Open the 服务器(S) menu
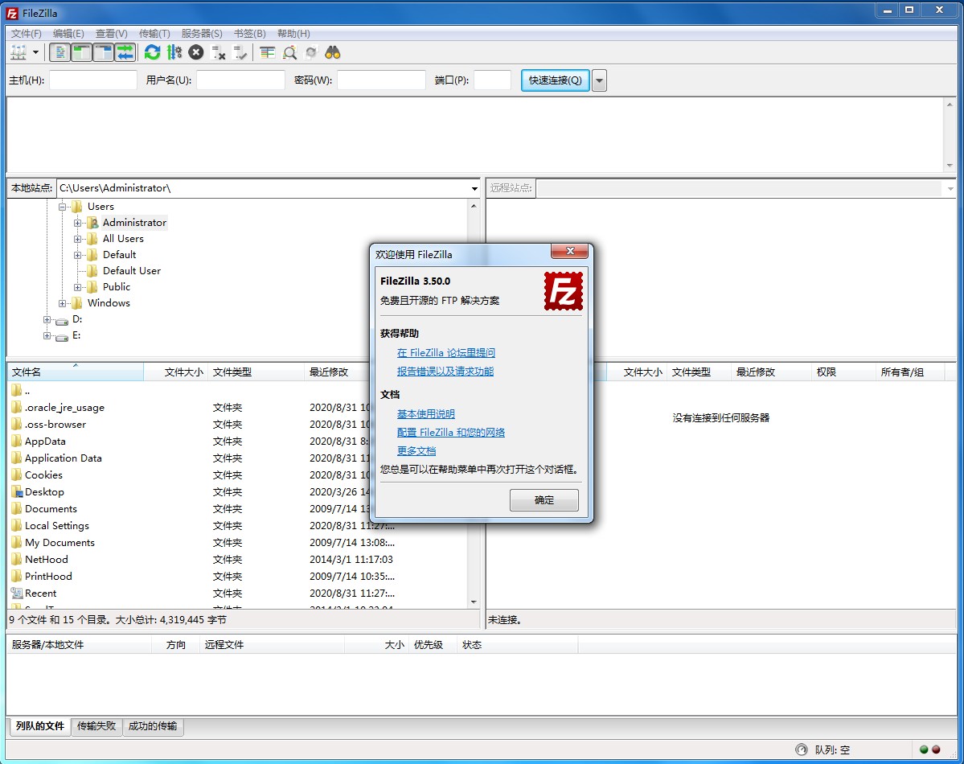 [x=201, y=33]
